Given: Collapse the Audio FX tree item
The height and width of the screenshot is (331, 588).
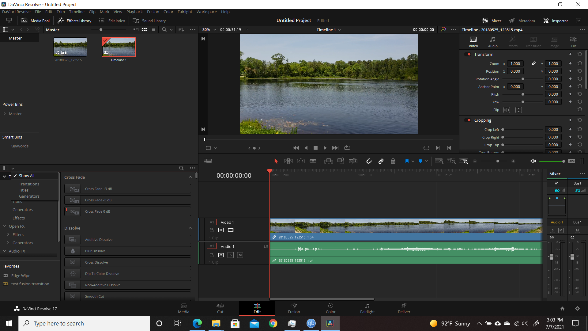Looking at the screenshot, I should tap(5, 251).
